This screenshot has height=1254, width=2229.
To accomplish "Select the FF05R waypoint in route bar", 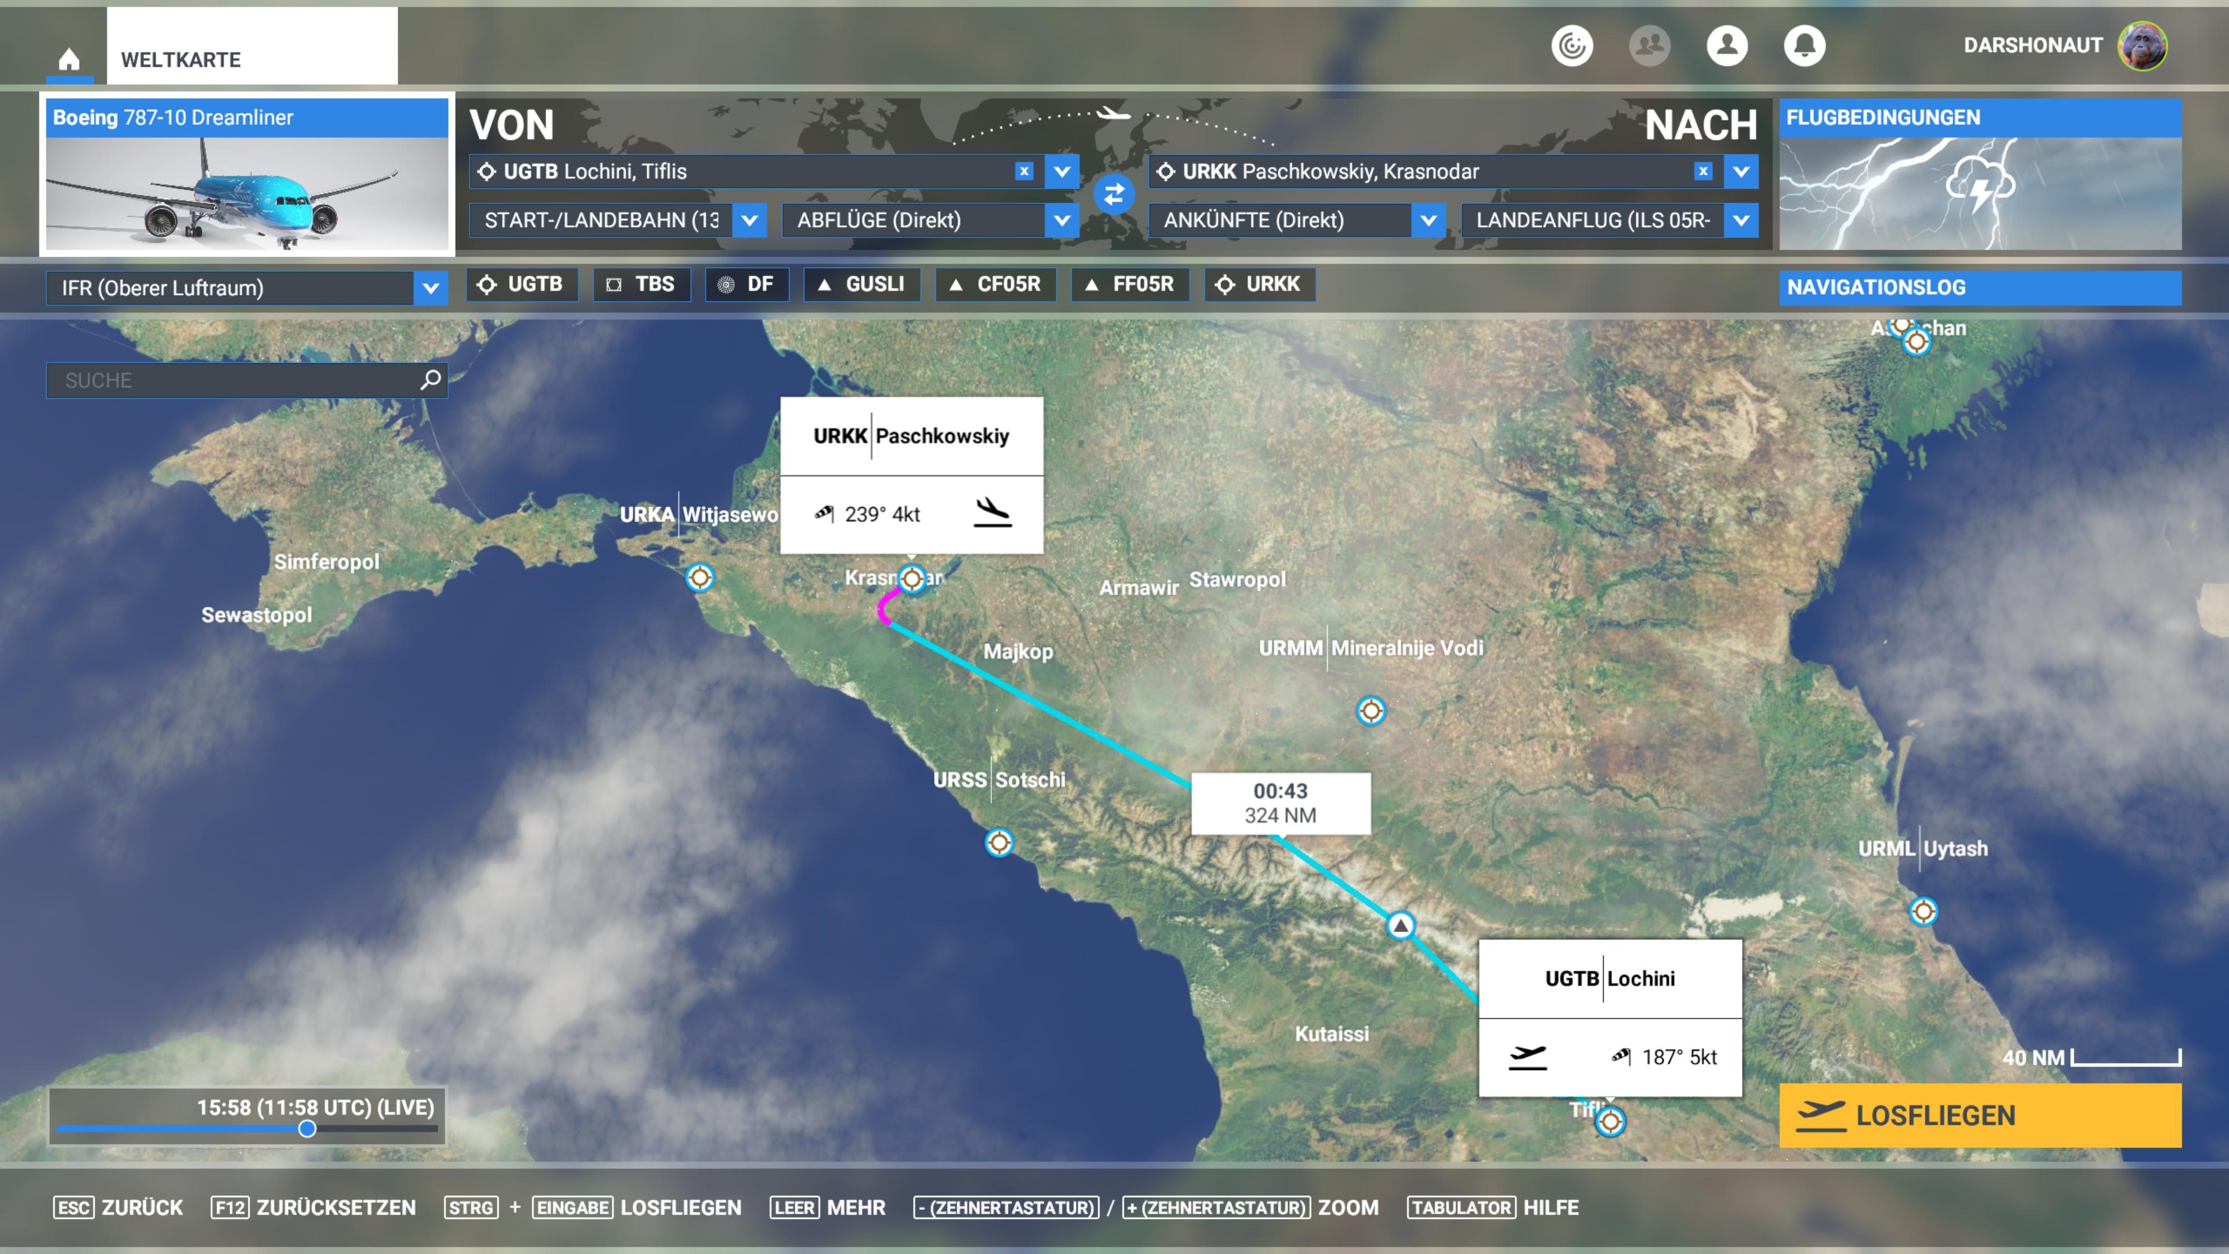I will (x=1130, y=284).
